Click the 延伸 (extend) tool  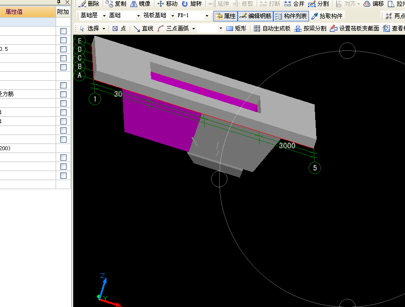[219, 4]
